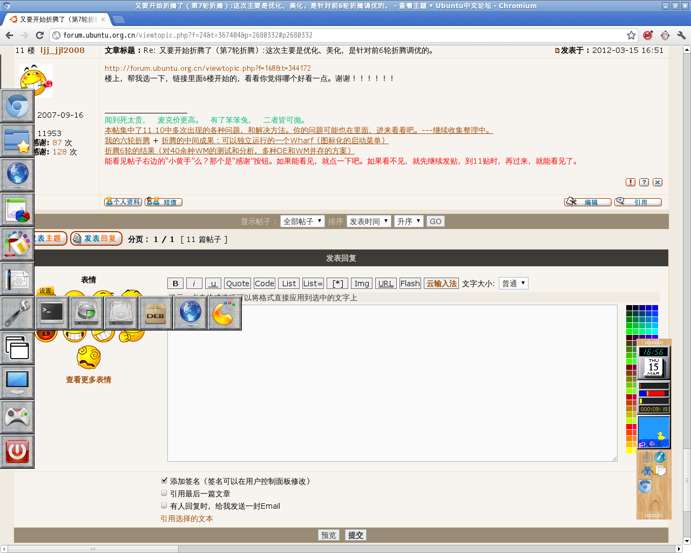691x553 pixels.
Task: Click the 编辑 edit post button
Action: coord(588,202)
